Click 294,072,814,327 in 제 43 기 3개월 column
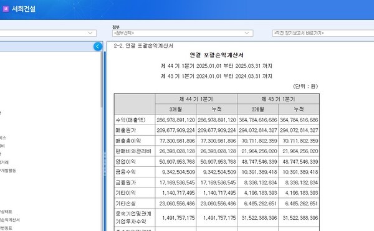Screen dimensions: 374x231 [x=258, y=130]
